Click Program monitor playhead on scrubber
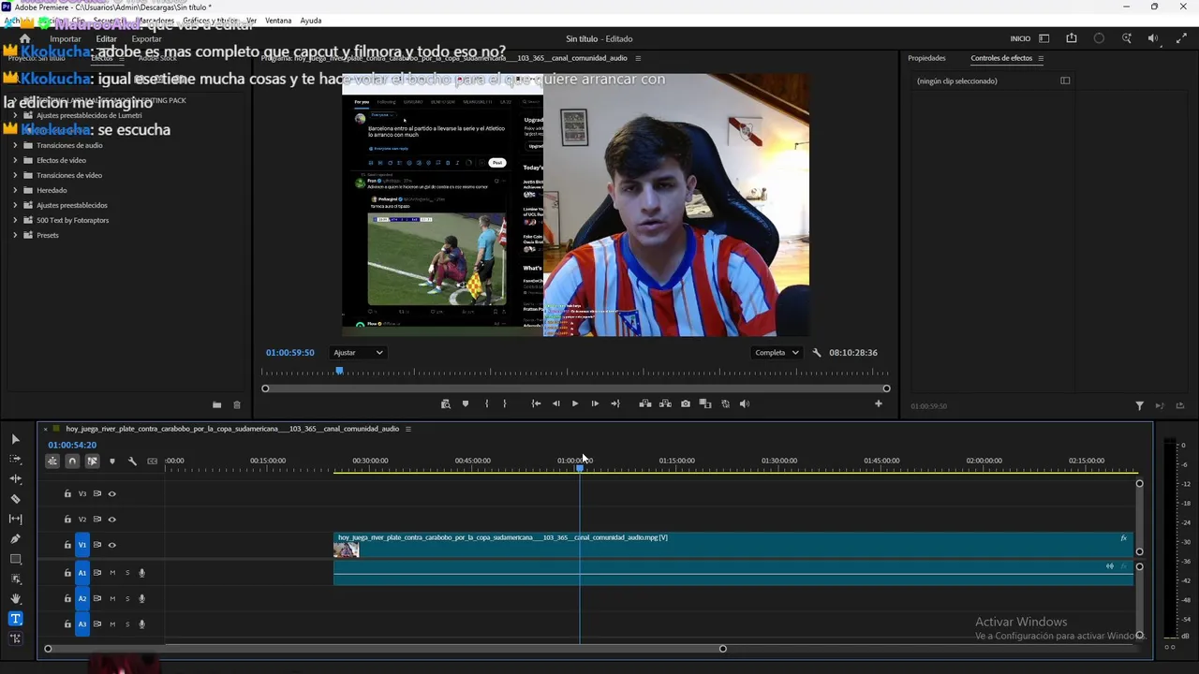The image size is (1199, 674). [x=339, y=372]
